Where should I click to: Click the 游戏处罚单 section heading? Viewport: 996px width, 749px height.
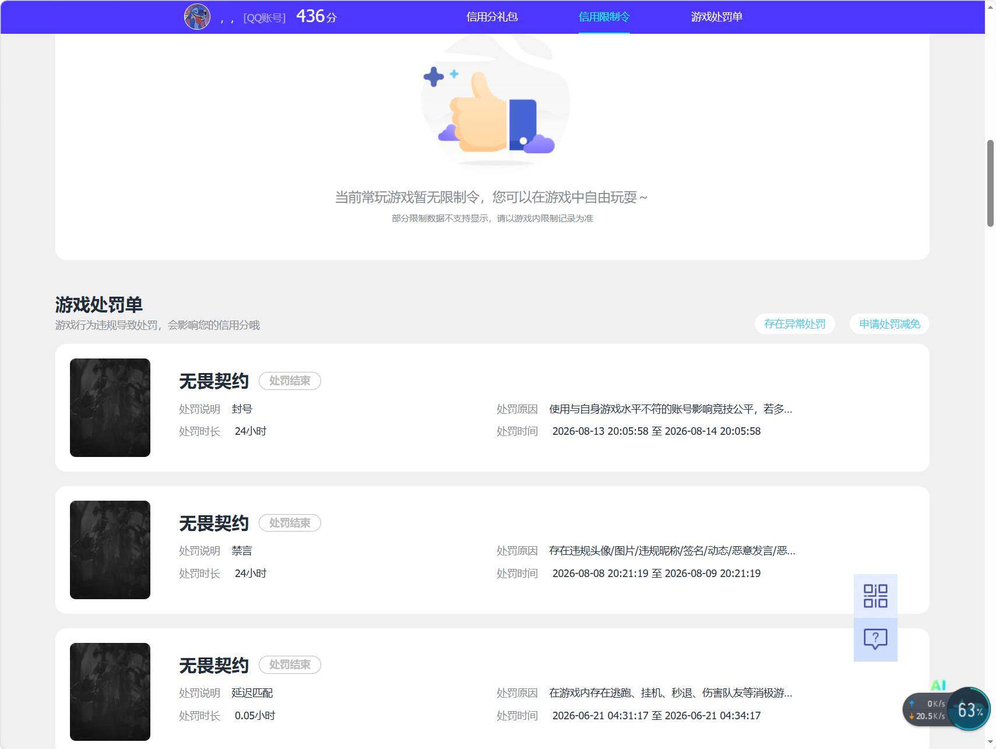[x=99, y=304]
